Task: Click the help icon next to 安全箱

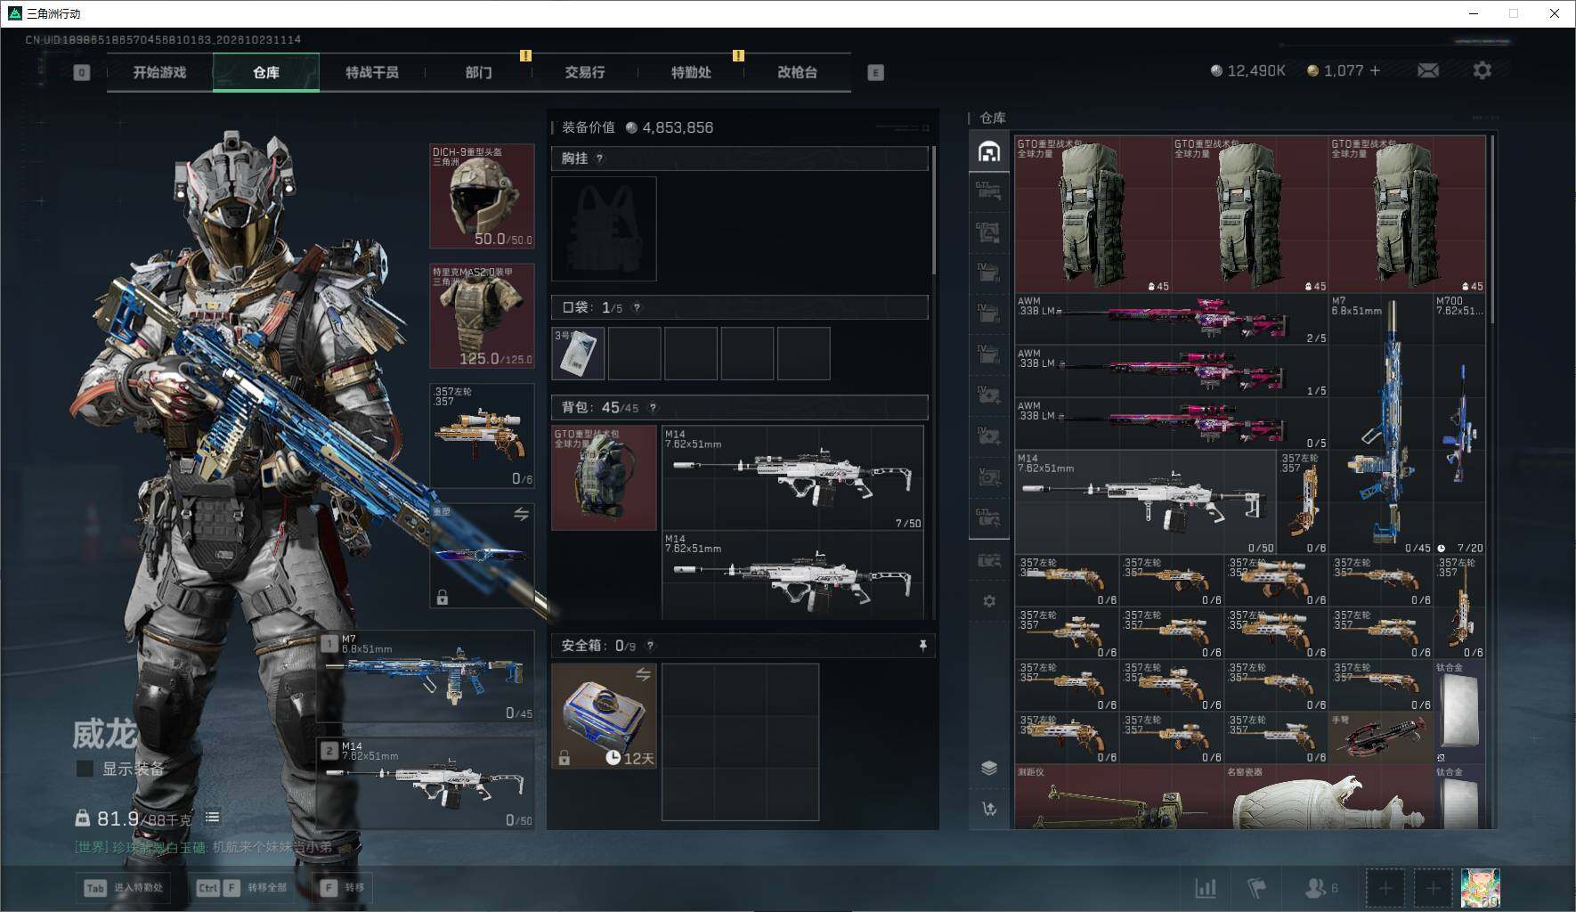Action: (650, 646)
